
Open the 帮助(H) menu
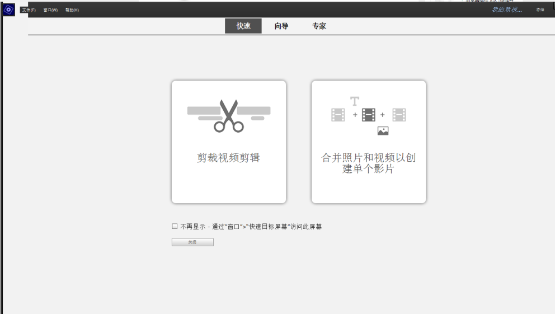[x=72, y=10]
